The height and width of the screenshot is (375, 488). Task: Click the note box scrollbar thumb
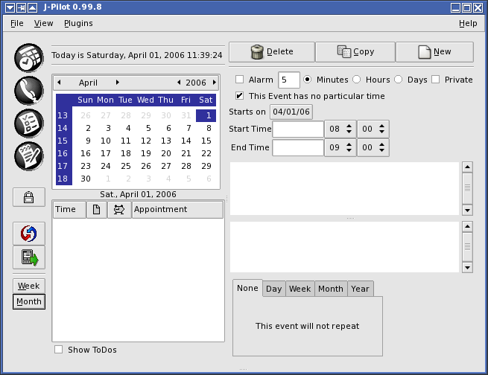point(467,247)
